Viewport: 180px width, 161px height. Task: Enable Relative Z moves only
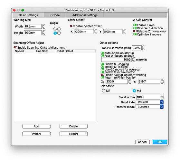click(x=135, y=31)
